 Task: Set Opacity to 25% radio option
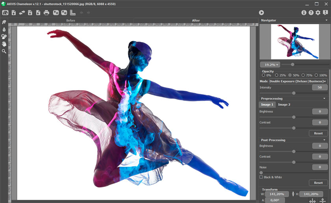(277, 75)
